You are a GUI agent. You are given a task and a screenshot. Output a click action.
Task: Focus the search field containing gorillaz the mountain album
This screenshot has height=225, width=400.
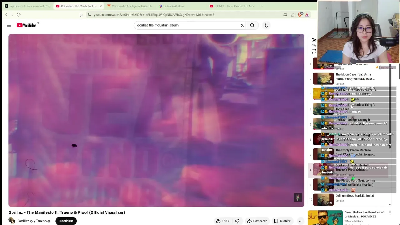click(187, 25)
